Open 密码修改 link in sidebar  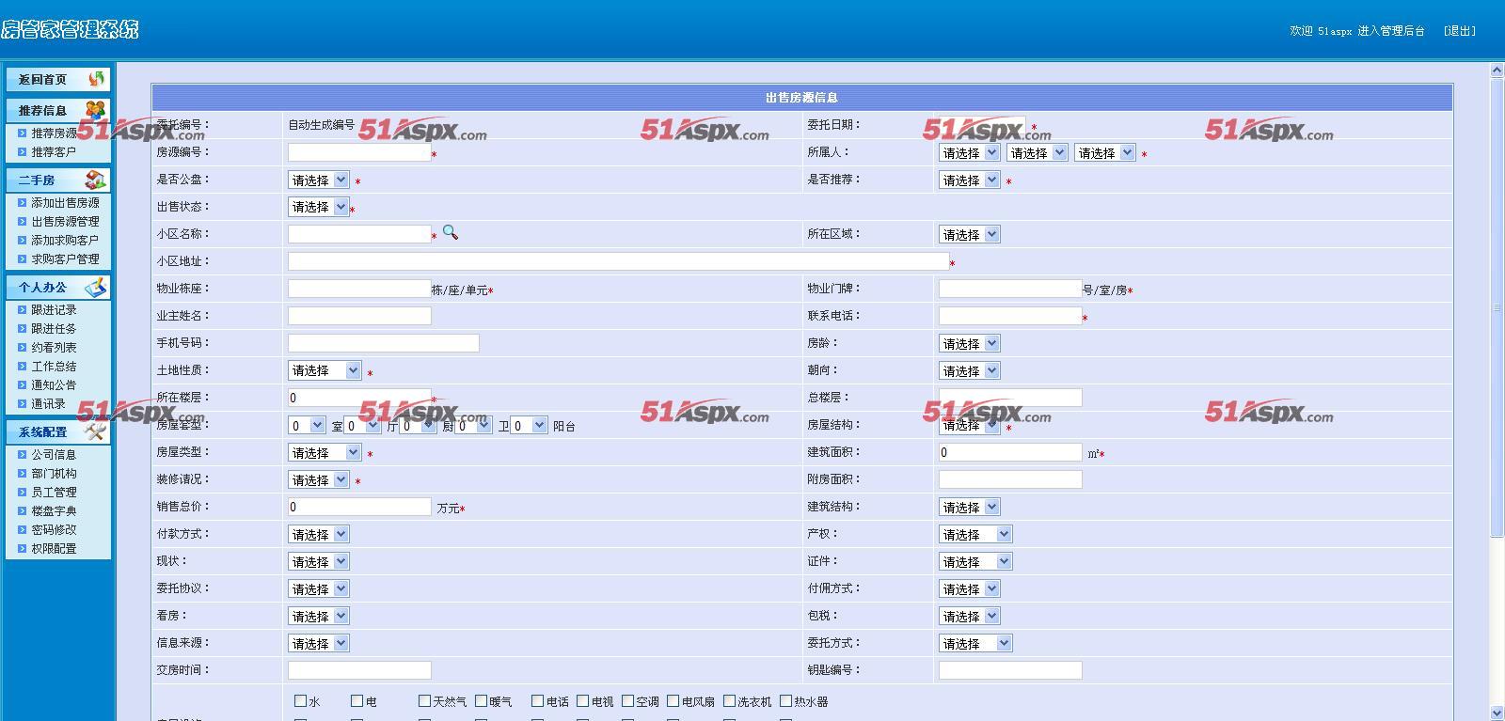point(54,529)
